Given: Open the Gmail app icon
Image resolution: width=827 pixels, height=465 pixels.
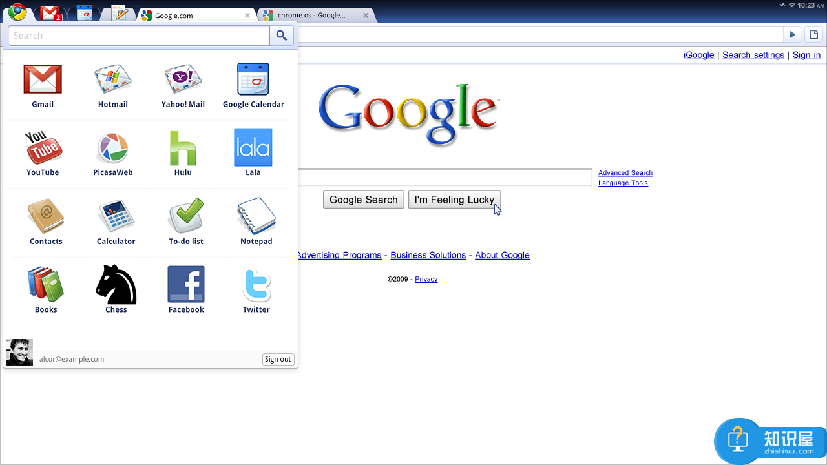Looking at the screenshot, I should pos(43,79).
